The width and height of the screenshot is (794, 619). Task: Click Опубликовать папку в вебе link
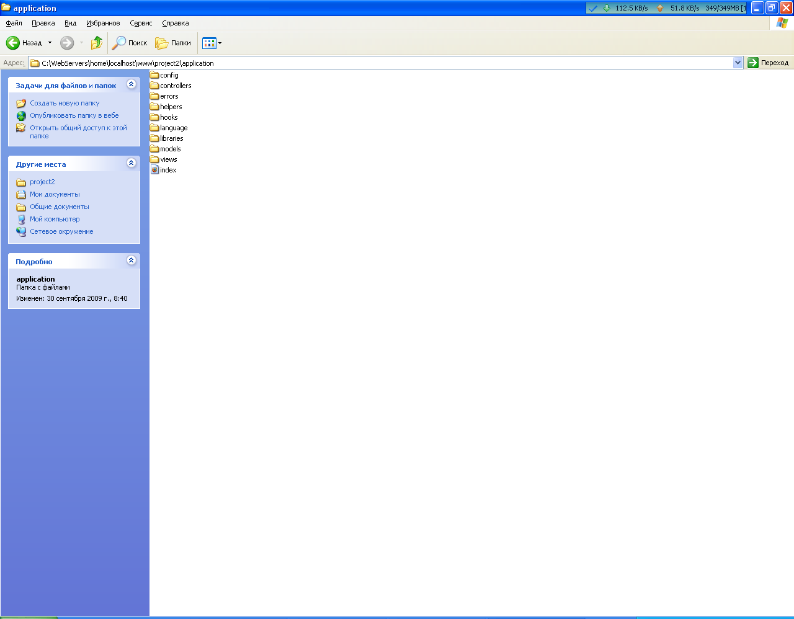[74, 115]
